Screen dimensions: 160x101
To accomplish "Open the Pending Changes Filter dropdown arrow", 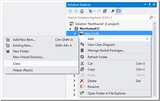I will click(95, 11).
